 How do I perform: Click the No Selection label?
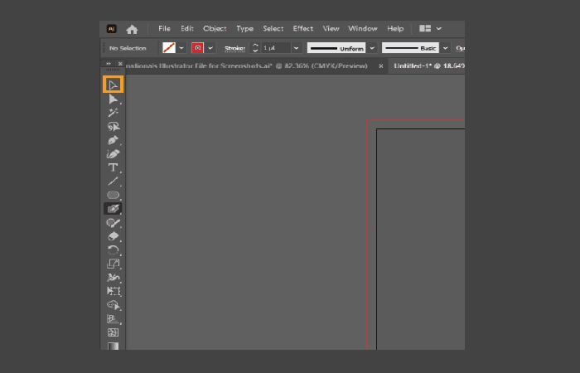[128, 48]
